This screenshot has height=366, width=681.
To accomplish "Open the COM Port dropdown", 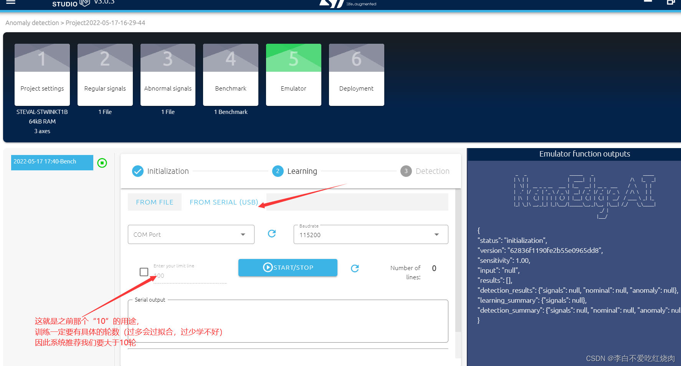I will [191, 234].
